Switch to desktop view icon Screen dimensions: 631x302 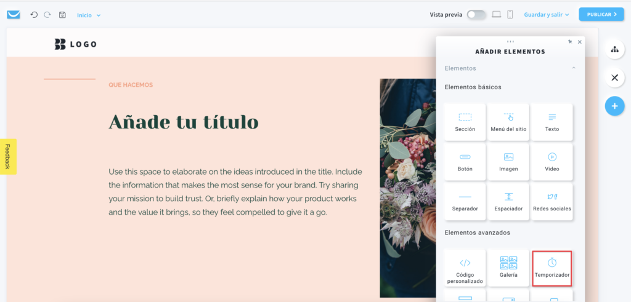pyautogui.click(x=497, y=15)
